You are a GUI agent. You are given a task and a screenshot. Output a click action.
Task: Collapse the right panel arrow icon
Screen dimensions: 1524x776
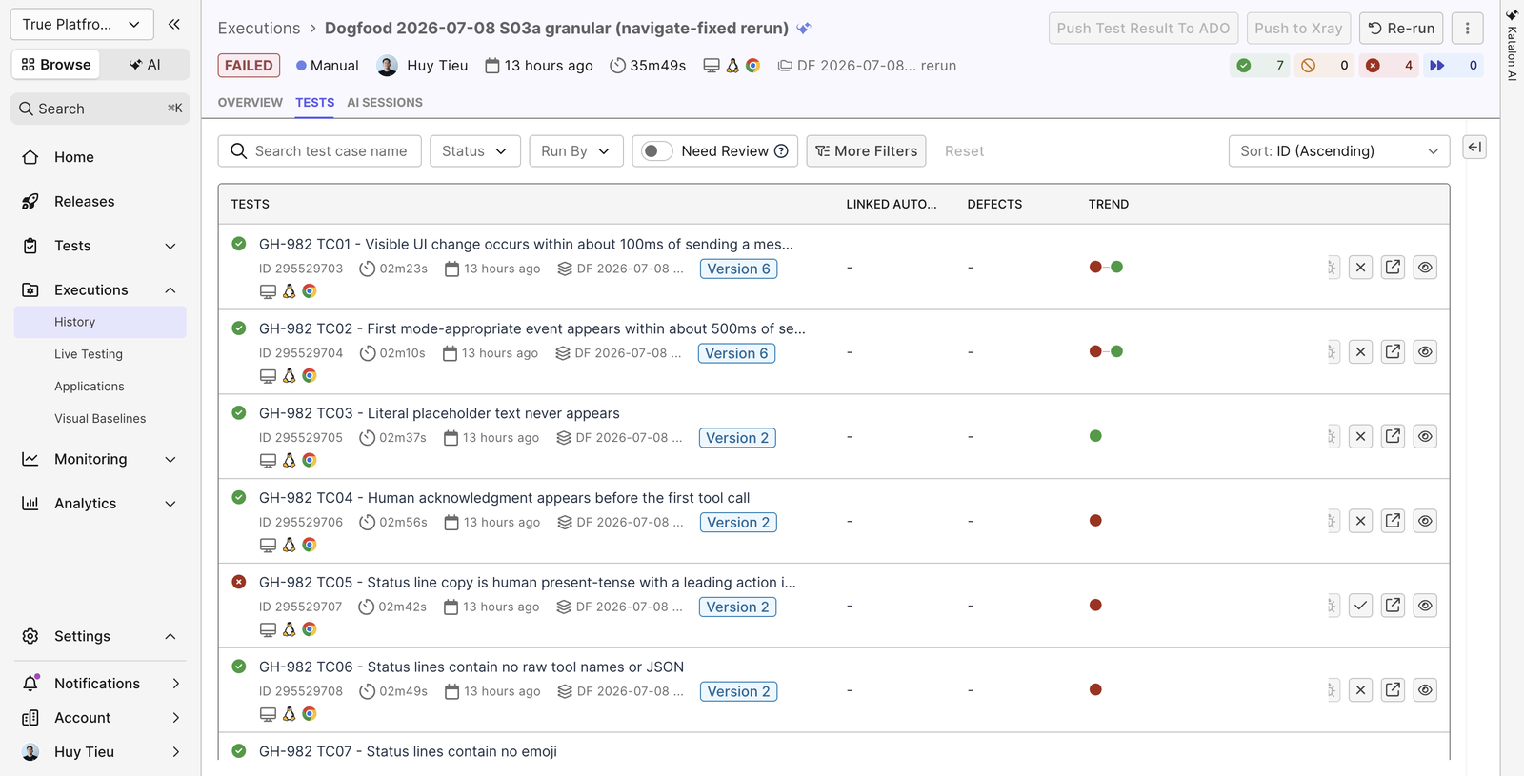[1474, 148]
